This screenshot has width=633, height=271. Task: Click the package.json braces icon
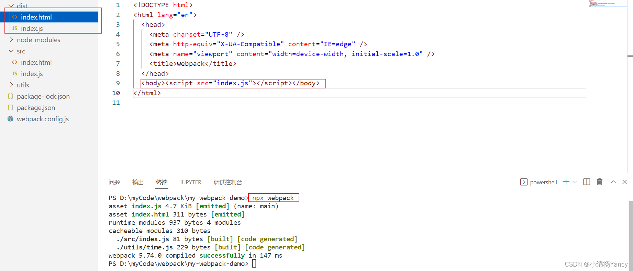(x=11, y=108)
